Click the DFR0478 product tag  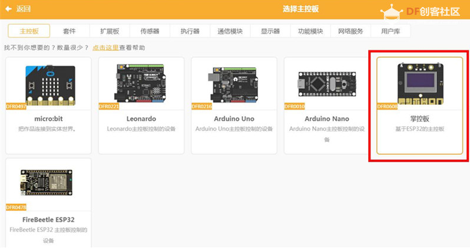16,207
